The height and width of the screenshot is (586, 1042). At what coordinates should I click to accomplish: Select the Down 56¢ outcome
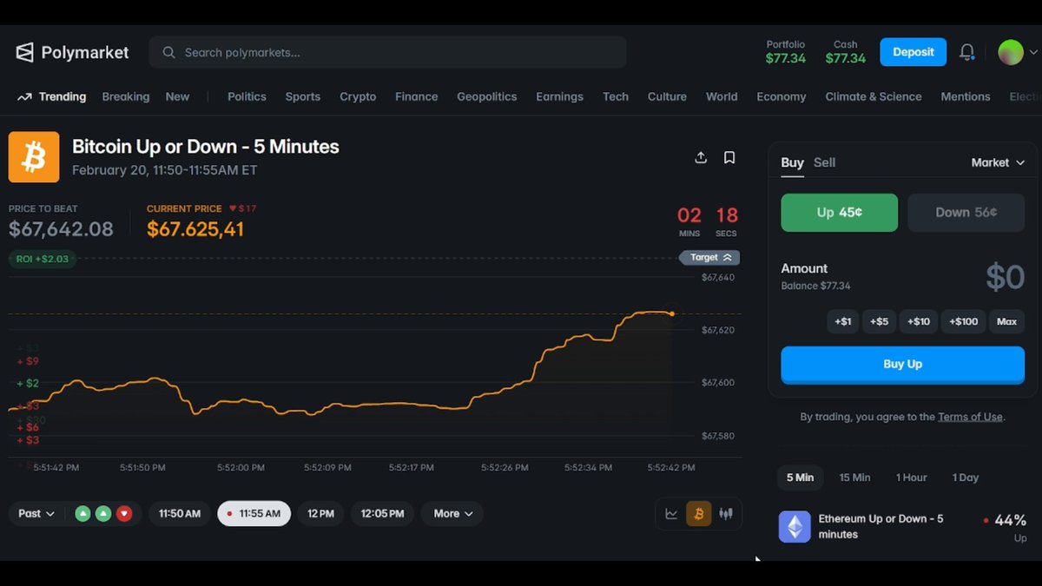[x=966, y=213]
